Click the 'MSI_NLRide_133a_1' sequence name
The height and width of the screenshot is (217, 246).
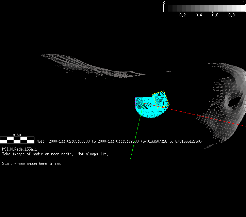[x=19, y=149]
